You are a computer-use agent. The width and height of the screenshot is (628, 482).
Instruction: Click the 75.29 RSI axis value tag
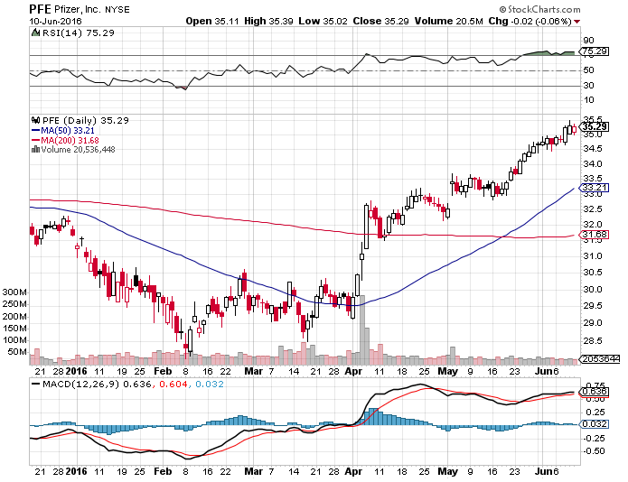point(595,51)
